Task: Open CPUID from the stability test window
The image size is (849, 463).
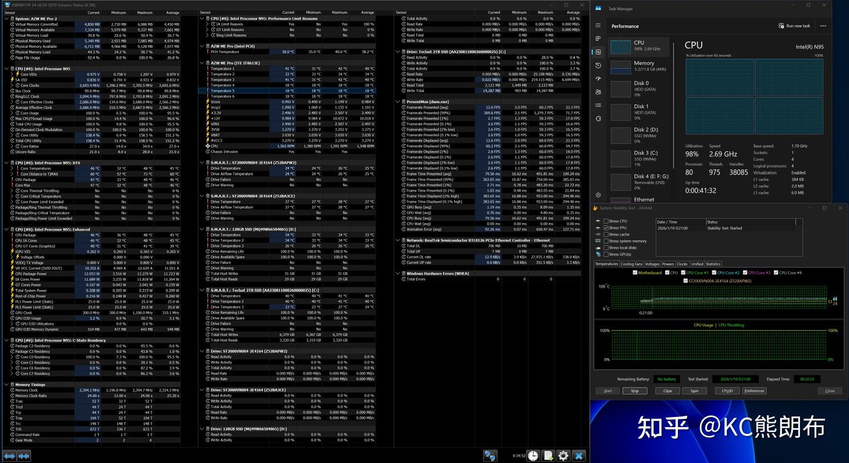Action: [727, 390]
